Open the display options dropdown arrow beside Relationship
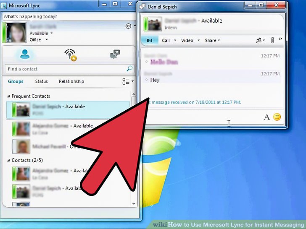 (x=132, y=81)
